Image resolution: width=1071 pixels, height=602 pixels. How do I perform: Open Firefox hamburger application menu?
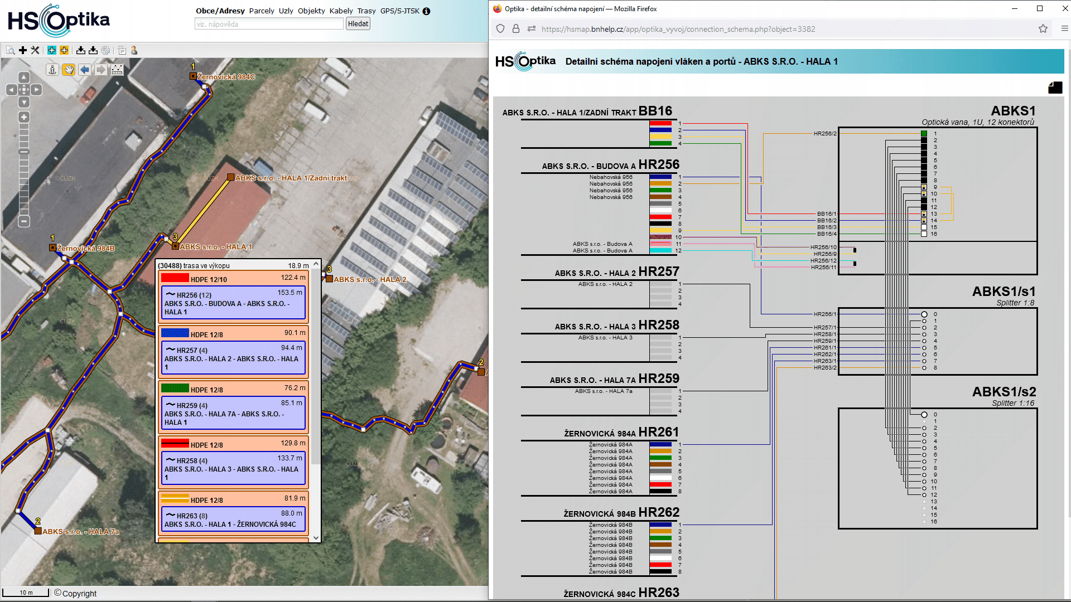1064,29
